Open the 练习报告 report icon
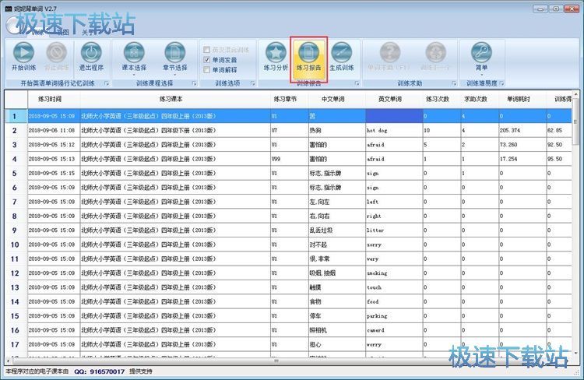The width and height of the screenshot is (584, 380). click(308, 52)
